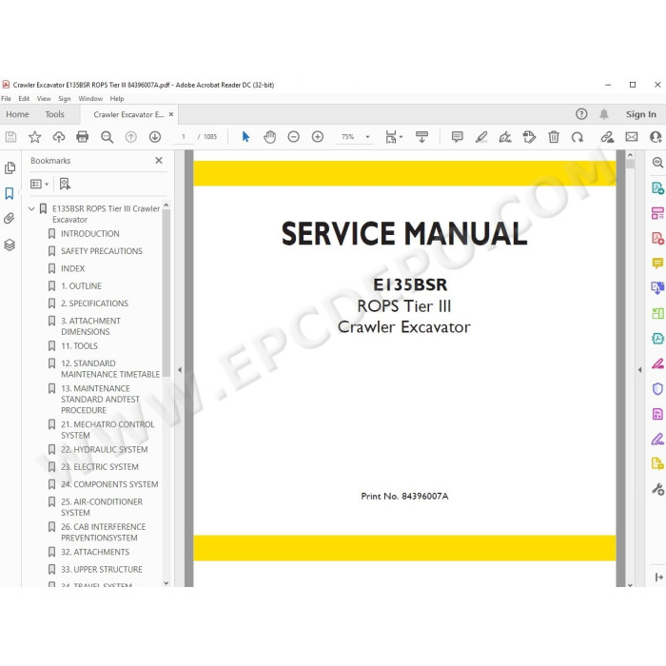This screenshot has width=666, height=666.
Task: Open INTRODUCTION bookmark
Action: pyautogui.click(x=90, y=234)
